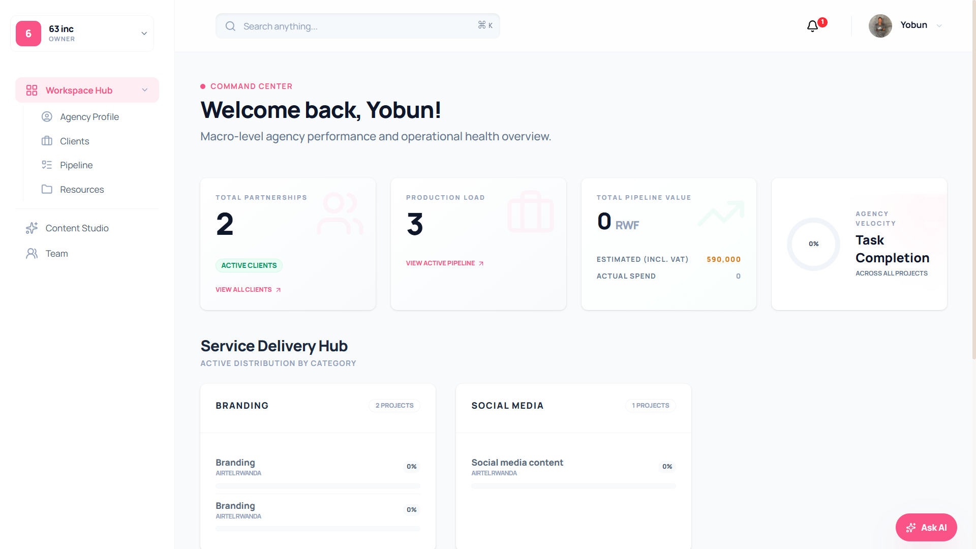Click the second Branding project progress bar
Viewport: 976px width, 549px height.
[x=318, y=529]
